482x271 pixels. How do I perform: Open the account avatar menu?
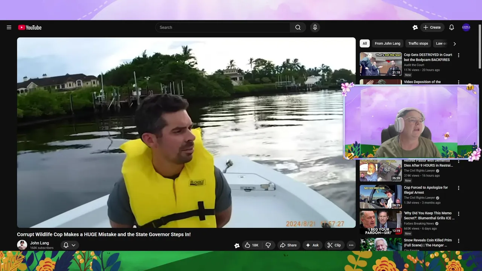[466, 27]
